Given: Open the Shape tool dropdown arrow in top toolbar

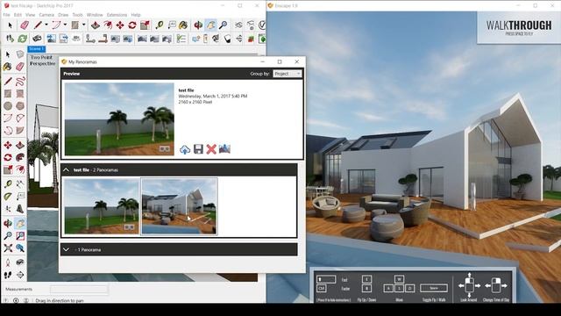Looking at the screenshot, I should click(84, 25).
